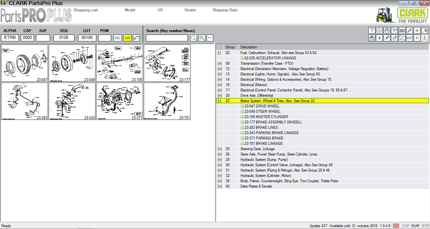Viewport: 430px width, 229px height.
Task: Open 23-105 MASTER CYLINDER entry
Action: pyautogui.click(x=264, y=117)
